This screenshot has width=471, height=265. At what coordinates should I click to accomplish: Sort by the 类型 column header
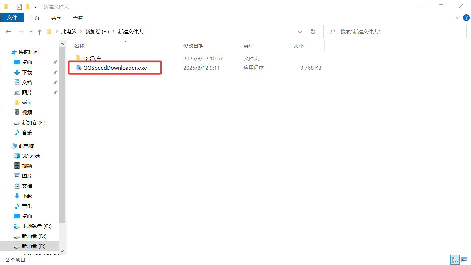click(x=266, y=46)
